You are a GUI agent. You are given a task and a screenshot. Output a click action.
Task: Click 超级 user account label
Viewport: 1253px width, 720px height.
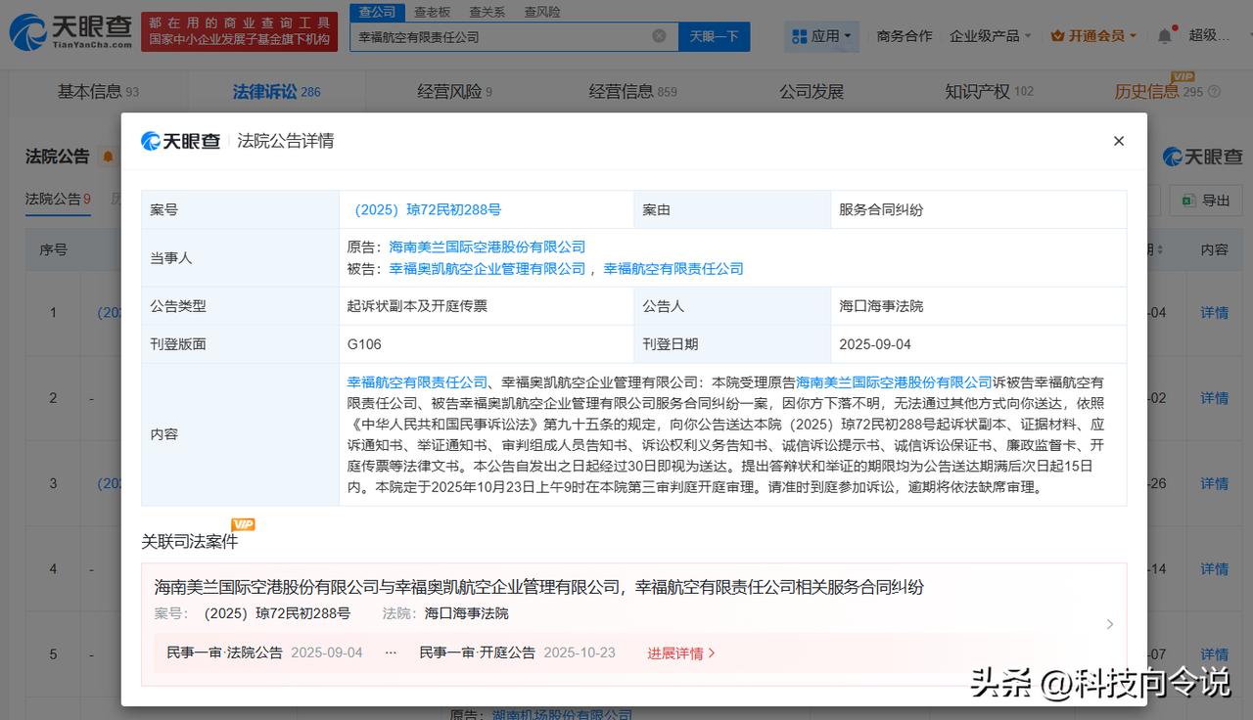(x=1209, y=35)
